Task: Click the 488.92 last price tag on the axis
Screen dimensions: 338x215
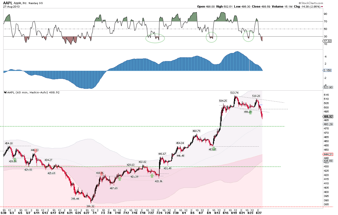Action: tap(328, 117)
